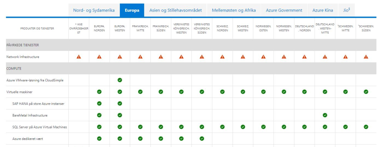Click SAP HANA check under Europa, Norden
389x147 pixels.
point(99,104)
